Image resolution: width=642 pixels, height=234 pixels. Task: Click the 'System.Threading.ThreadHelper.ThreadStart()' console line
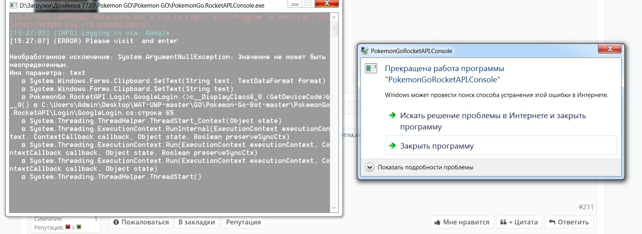[x=112, y=176]
